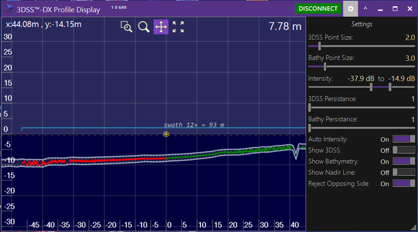The height and width of the screenshot is (232, 418).
Task: Click the yellow sonar origin marker
Action: (x=166, y=134)
